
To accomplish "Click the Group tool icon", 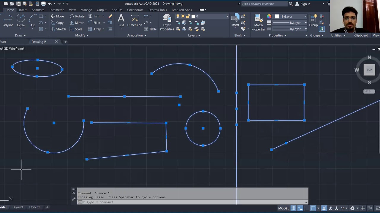I will [313, 21].
